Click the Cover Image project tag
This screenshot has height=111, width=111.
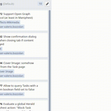(x=7, y=71)
